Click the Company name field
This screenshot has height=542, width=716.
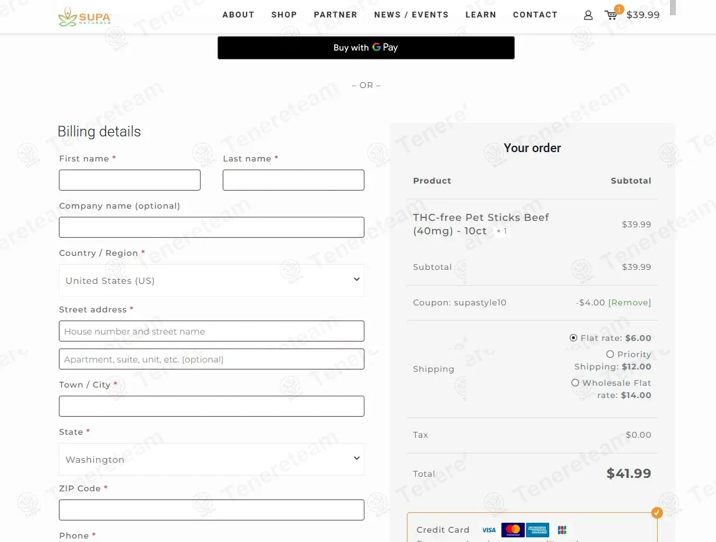coord(212,227)
